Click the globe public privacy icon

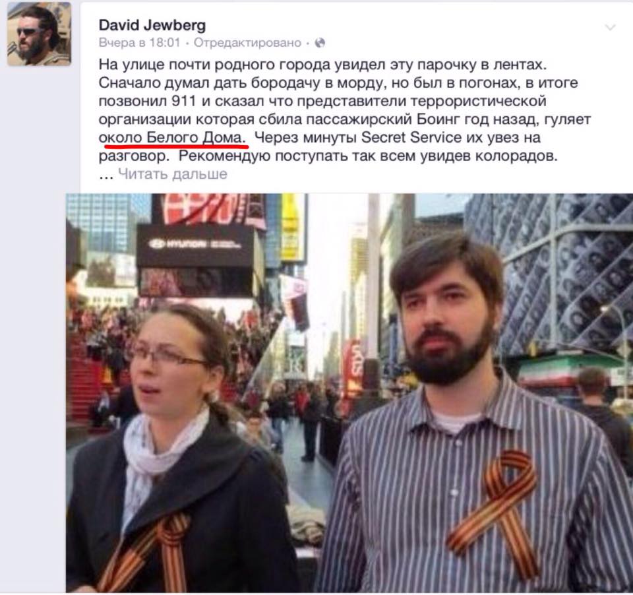tap(320, 43)
